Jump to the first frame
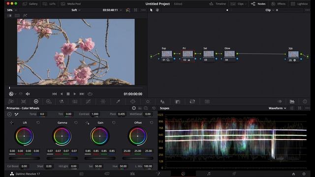 54,94
